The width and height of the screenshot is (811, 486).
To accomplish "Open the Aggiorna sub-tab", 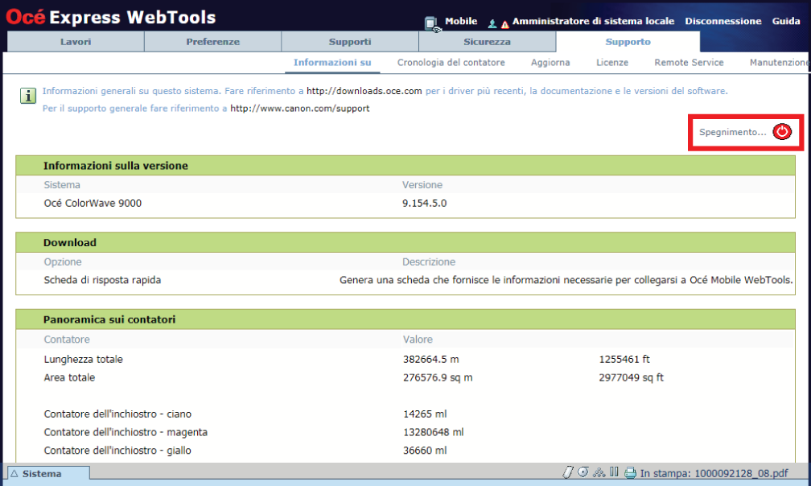I will tap(550, 63).
